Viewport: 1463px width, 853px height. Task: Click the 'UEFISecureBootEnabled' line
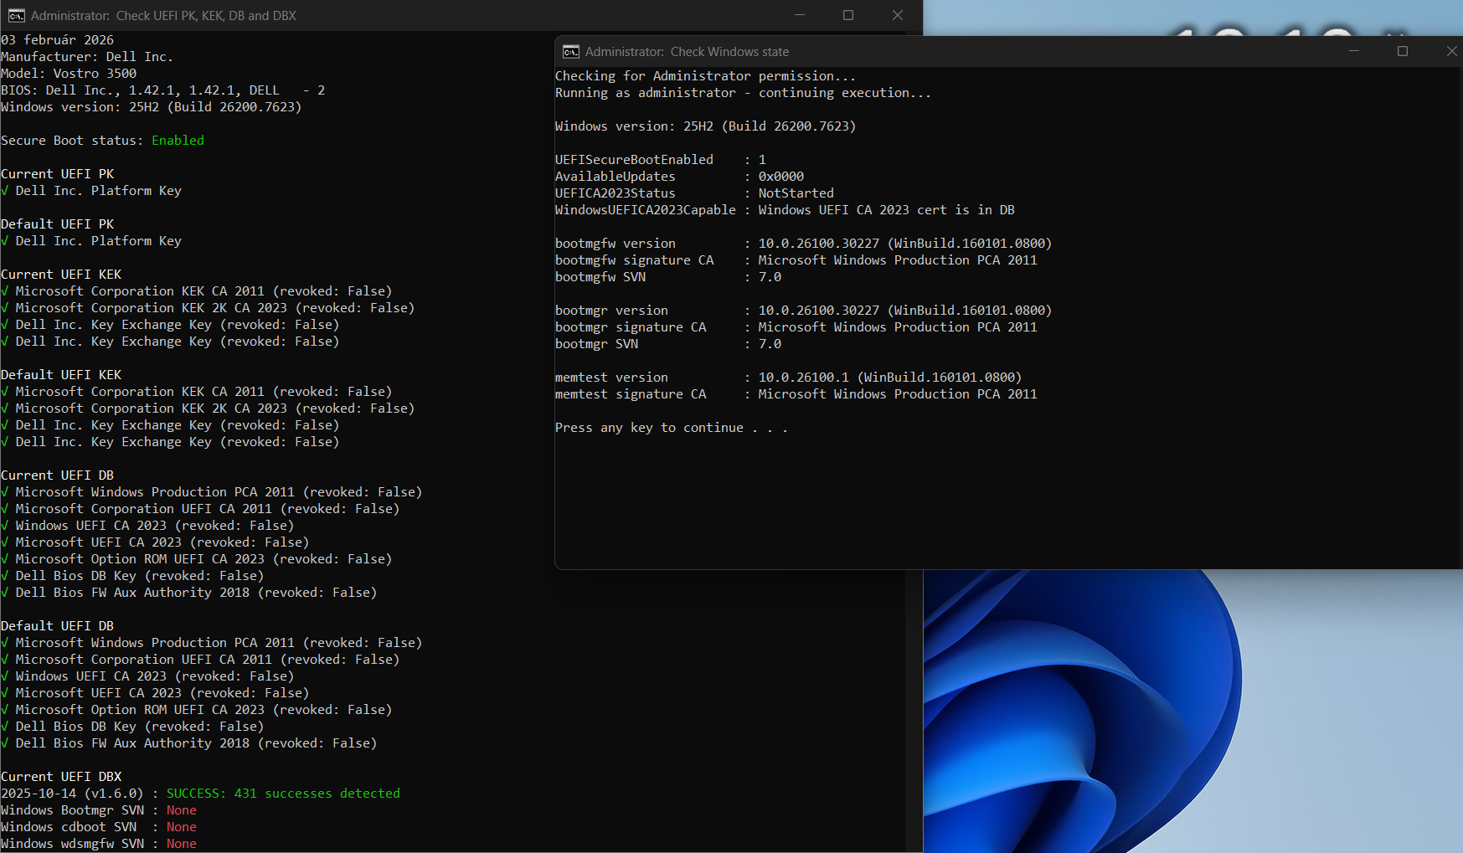[661, 160]
